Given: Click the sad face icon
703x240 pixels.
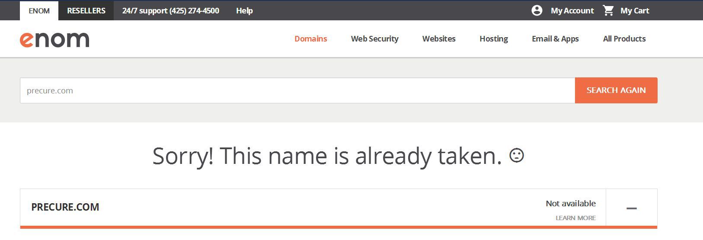Looking at the screenshot, I should point(516,155).
